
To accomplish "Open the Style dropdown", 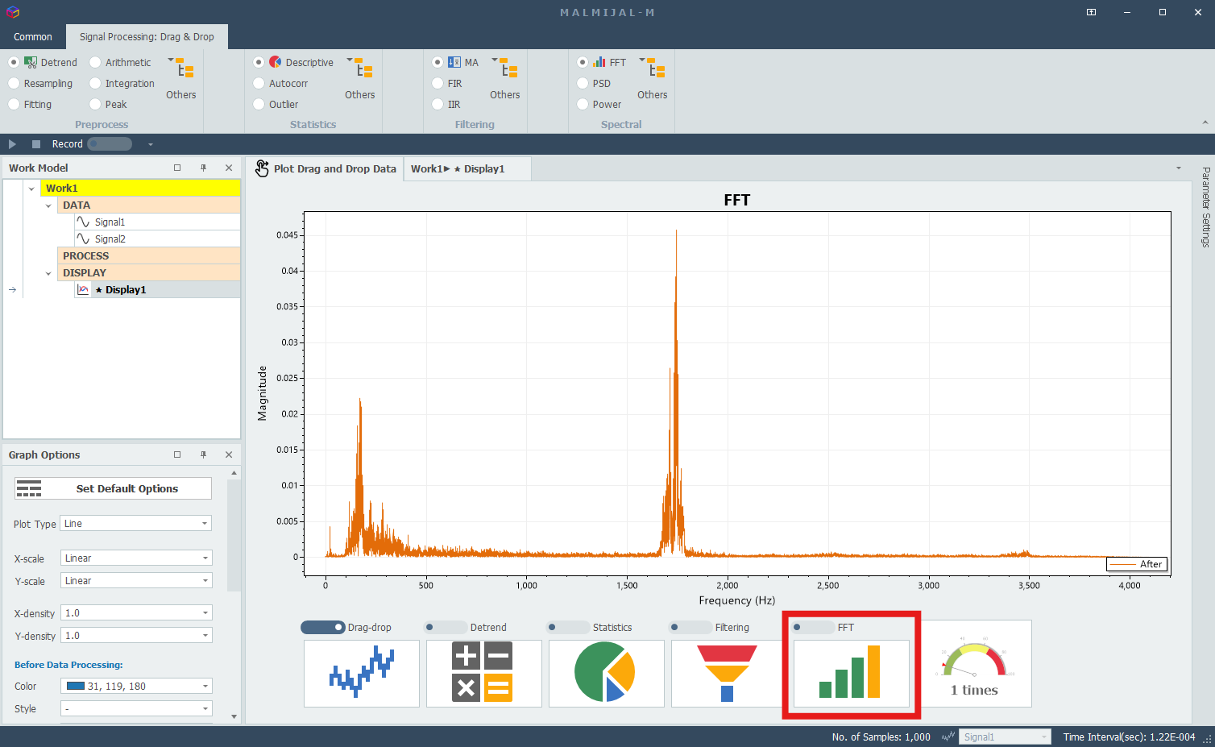I will click(136, 709).
